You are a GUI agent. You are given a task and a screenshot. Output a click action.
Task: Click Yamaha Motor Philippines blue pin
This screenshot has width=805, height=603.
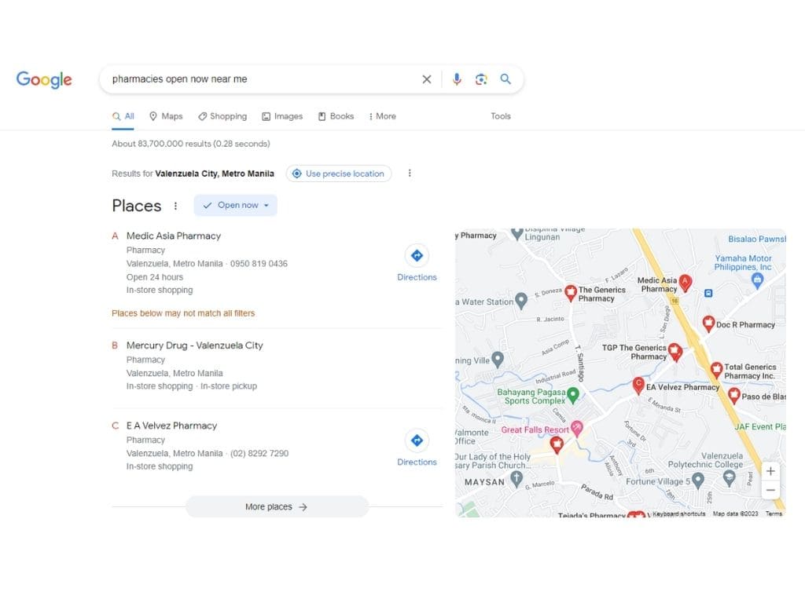tap(757, 280)
